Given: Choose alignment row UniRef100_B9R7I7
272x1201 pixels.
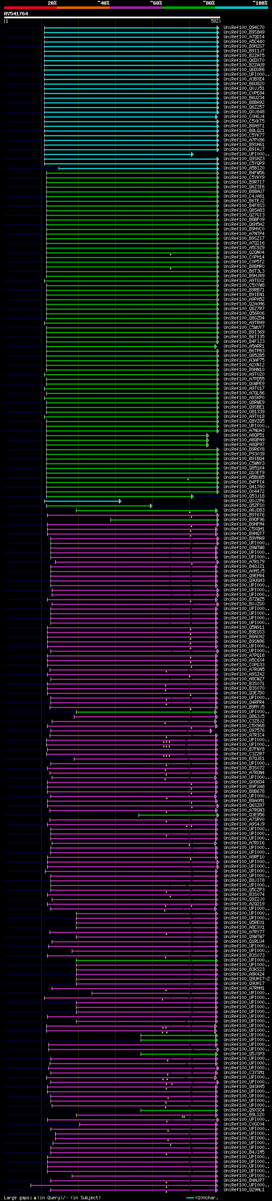Looking at the screenshot, I should point(244,182).
